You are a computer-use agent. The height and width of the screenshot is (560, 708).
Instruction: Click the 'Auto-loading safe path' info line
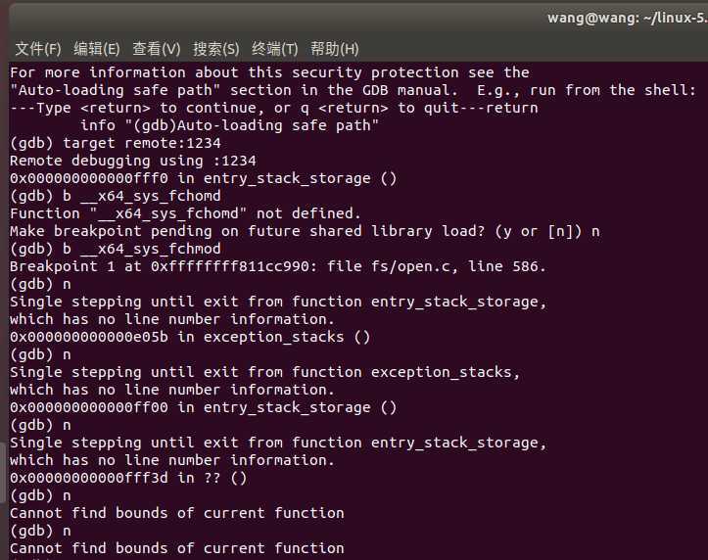click(x=230, y=125)
